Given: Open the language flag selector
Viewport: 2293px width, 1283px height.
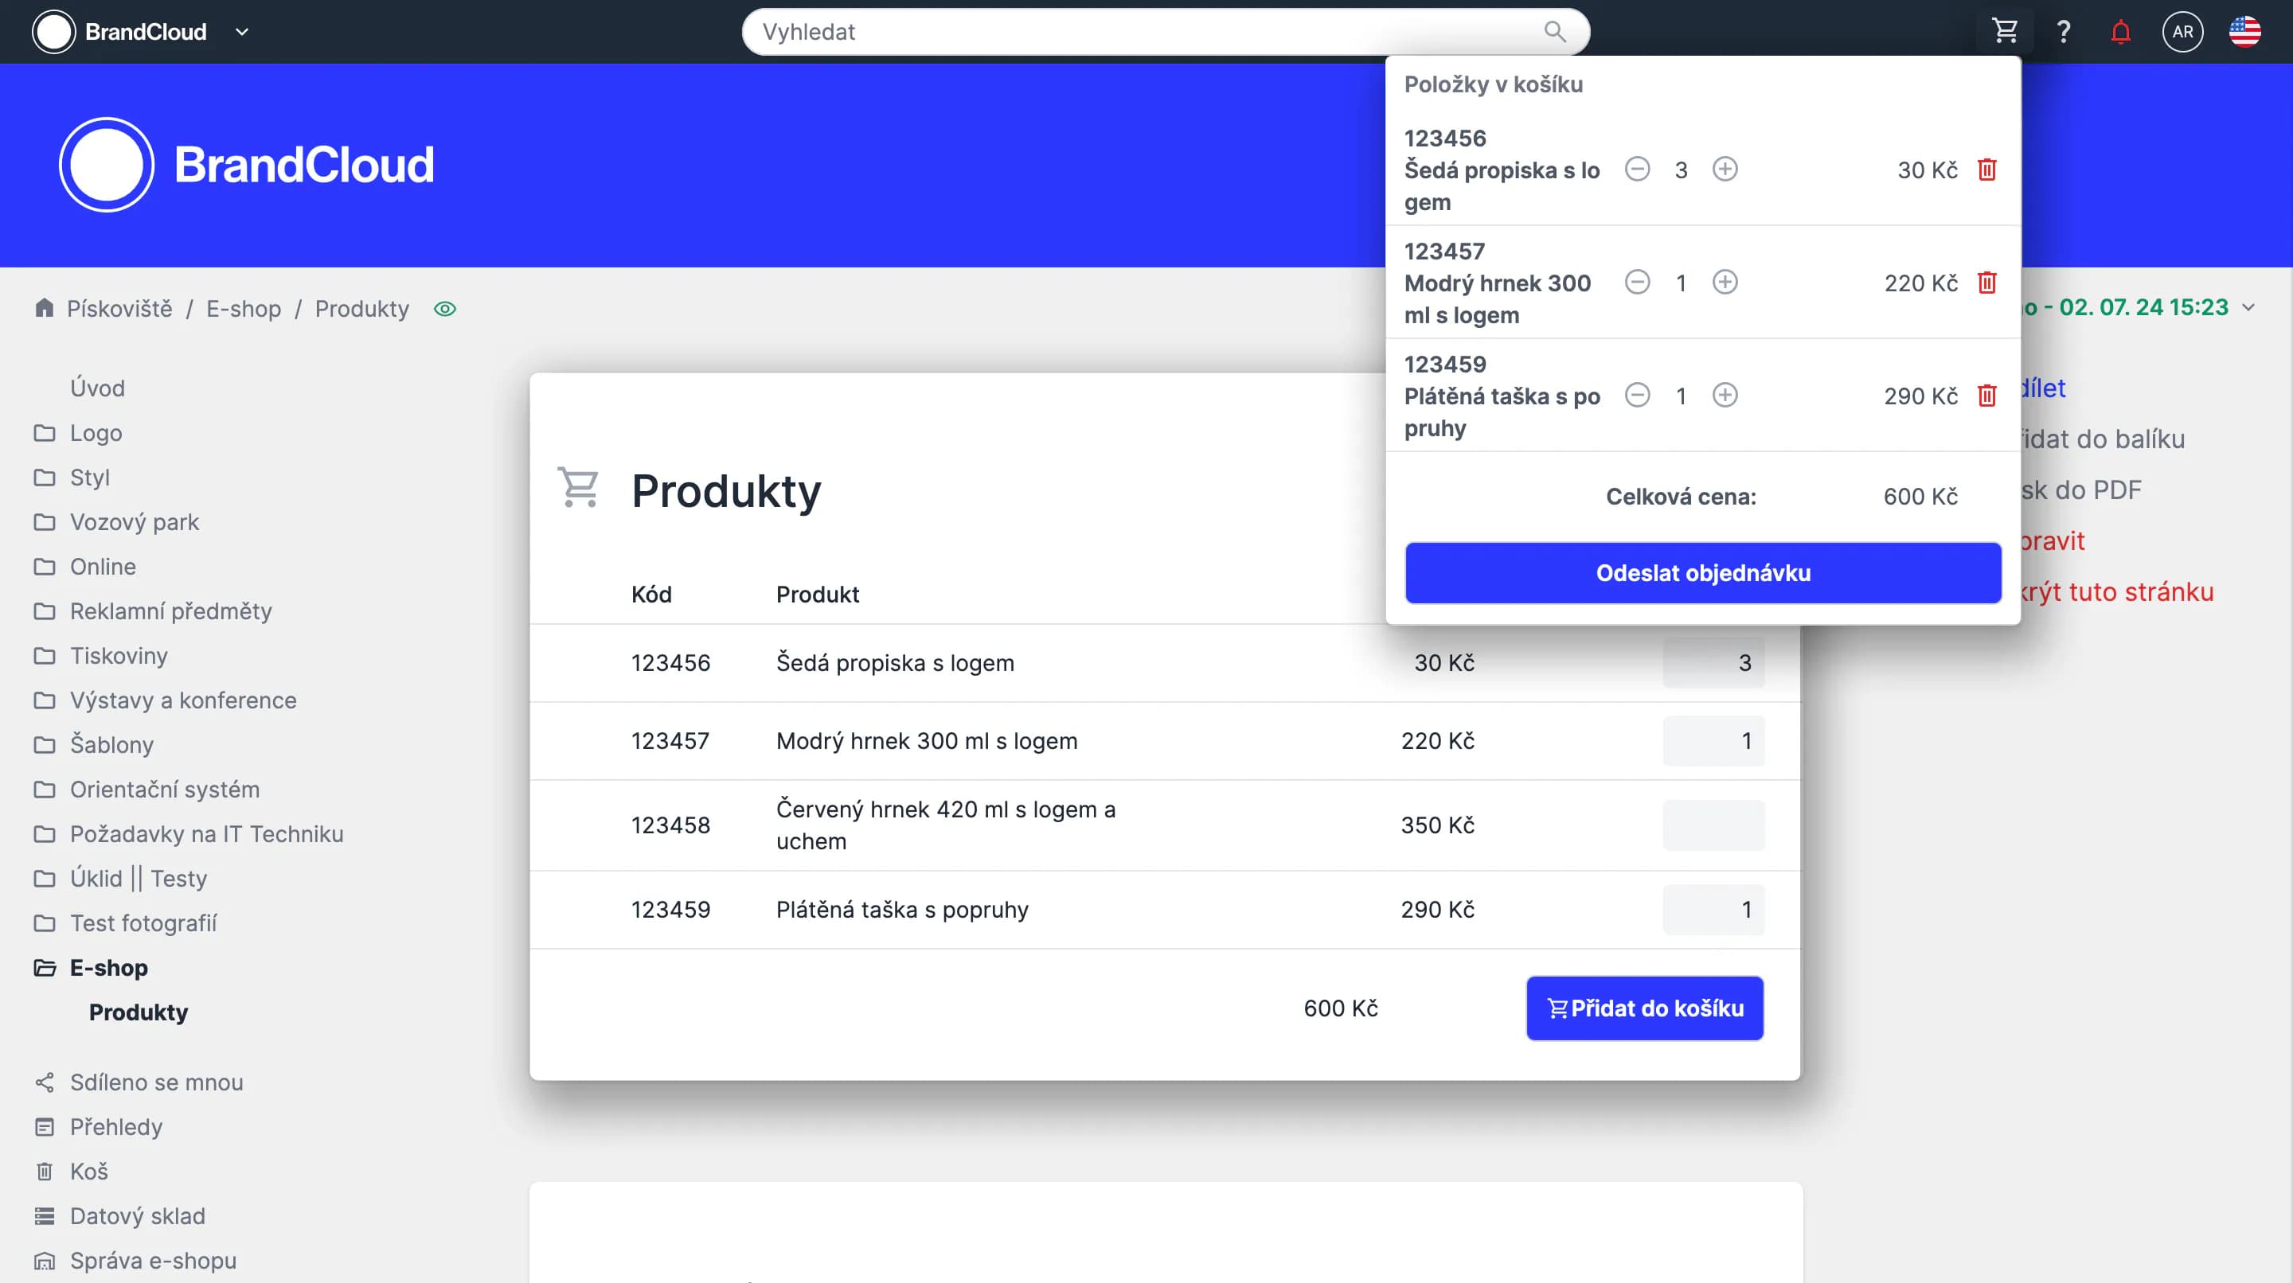Looking at the screenshot, I should 2244,32.
